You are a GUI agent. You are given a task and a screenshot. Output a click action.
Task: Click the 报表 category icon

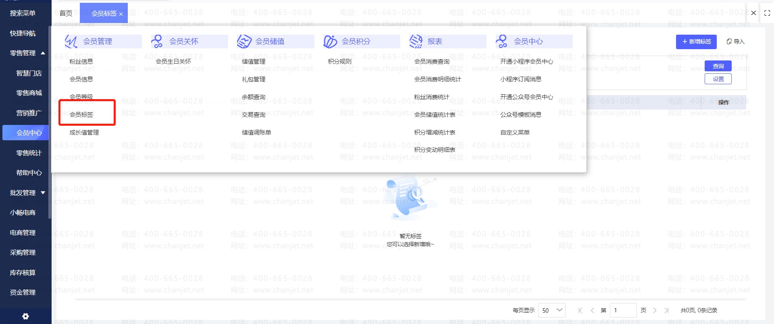[416, 42]
